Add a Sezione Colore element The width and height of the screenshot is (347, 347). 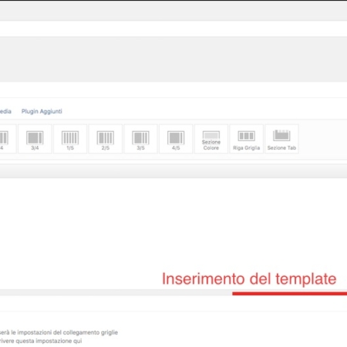click(x=211, y=139)
